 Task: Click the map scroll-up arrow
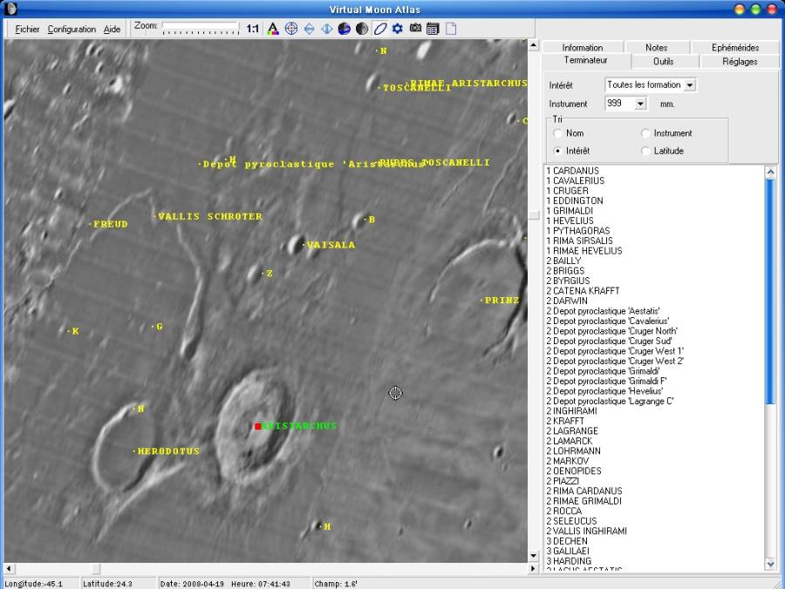tap(533, 45)
